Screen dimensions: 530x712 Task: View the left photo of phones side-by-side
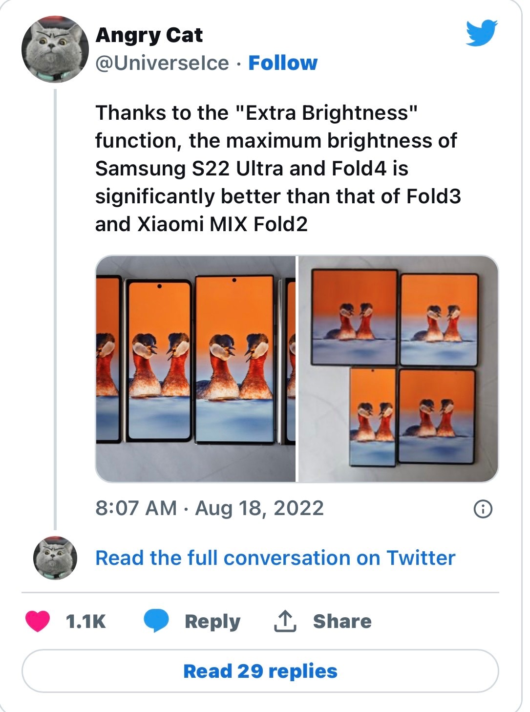tap(195, 368)
